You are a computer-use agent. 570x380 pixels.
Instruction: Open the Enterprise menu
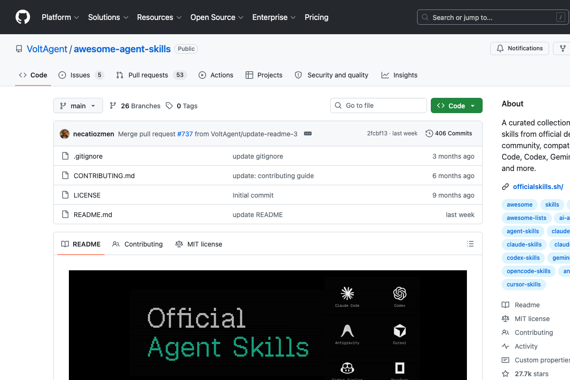click(x=274, y=17)
